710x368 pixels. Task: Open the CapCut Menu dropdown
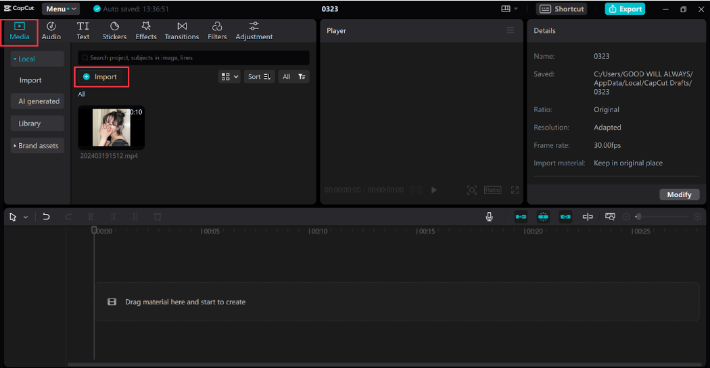click(x=61, y=9)
